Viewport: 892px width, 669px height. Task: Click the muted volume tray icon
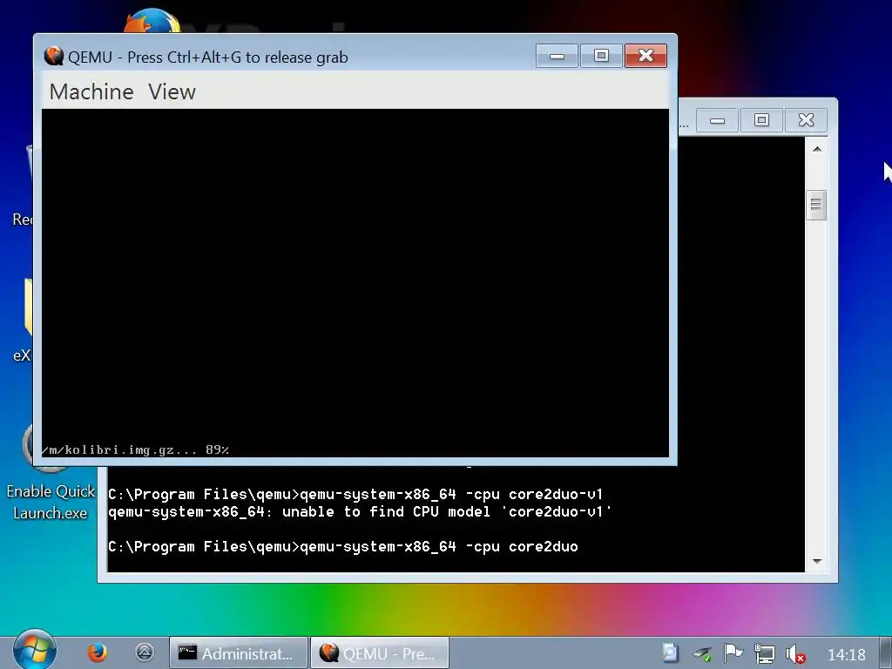tap(795, 654)
